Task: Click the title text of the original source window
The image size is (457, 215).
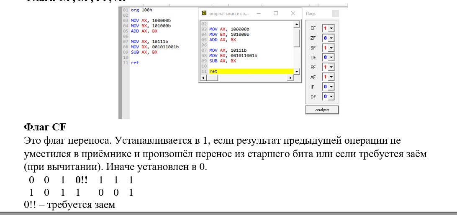Action: [229, 14]
